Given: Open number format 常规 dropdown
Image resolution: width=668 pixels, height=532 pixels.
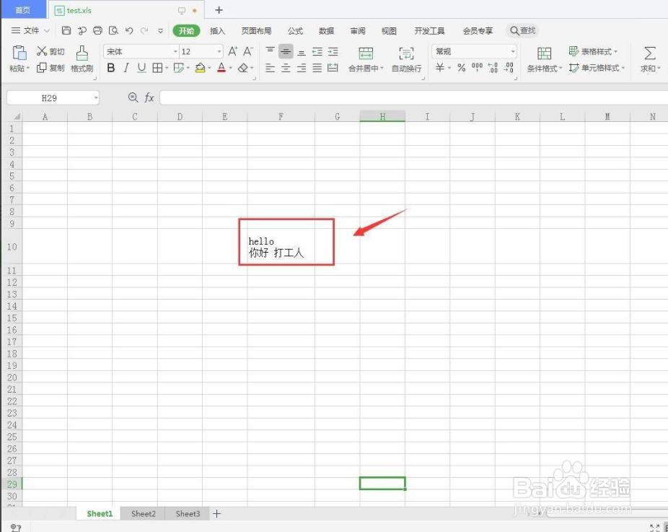Looking at the screenshot, I should (x=513, y=51).
